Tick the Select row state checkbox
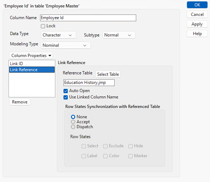This screenshot has width=210, height=182. tap(84, 146)
